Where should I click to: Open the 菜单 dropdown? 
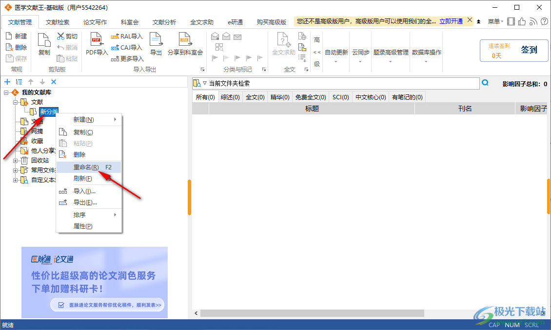(495, 21)
